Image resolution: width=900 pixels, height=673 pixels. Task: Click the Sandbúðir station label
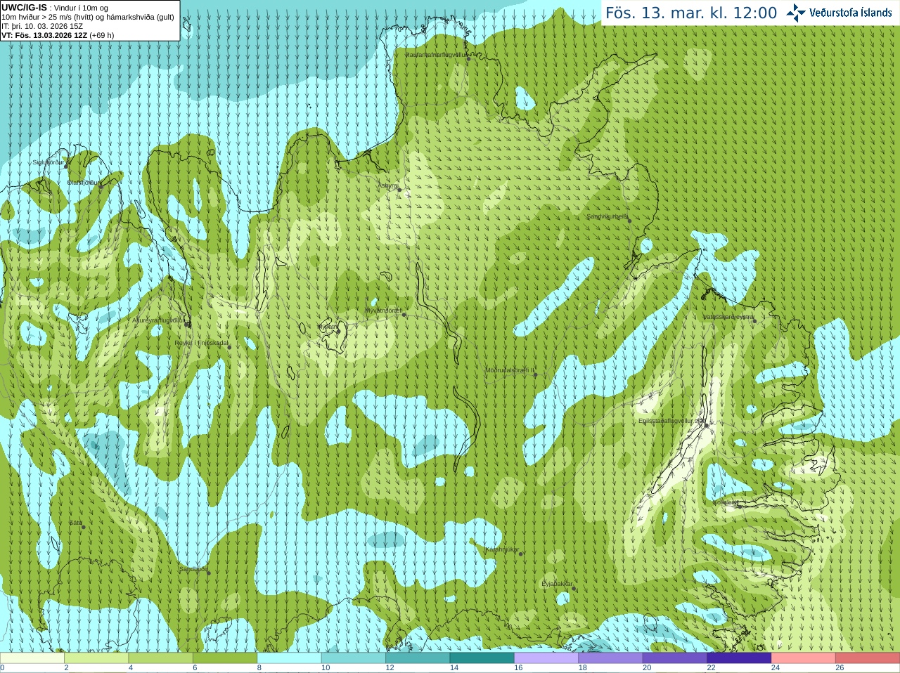point(193,569)
